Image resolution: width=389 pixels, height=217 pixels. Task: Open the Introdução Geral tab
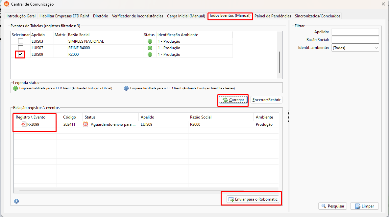pos(21,16)
